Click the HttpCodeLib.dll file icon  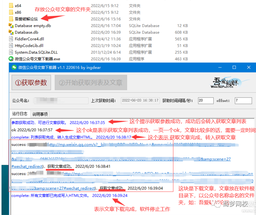pos(11,46)
